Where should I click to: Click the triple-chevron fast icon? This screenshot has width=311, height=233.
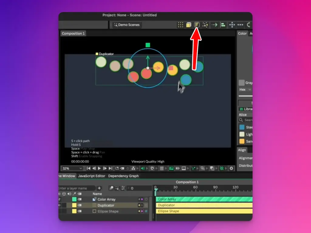[177, 168]
